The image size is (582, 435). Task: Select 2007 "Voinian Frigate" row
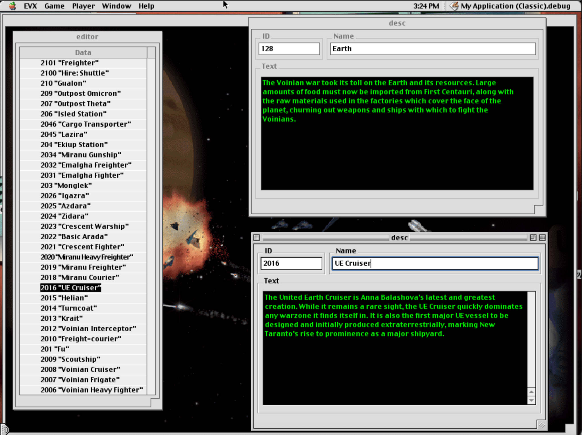(x=83, y=380)
